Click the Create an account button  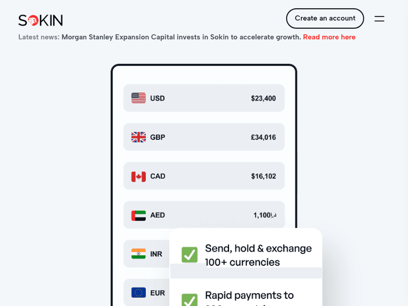pyautogui.click(x=325, y=18)
